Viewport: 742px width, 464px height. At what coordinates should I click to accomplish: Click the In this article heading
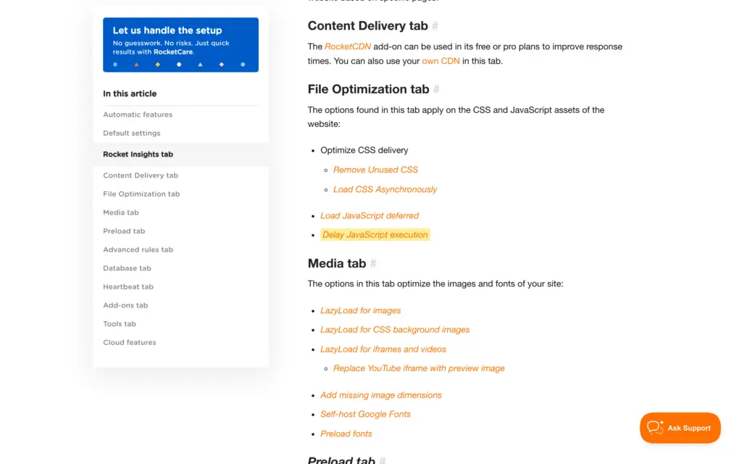click(130, 94)
